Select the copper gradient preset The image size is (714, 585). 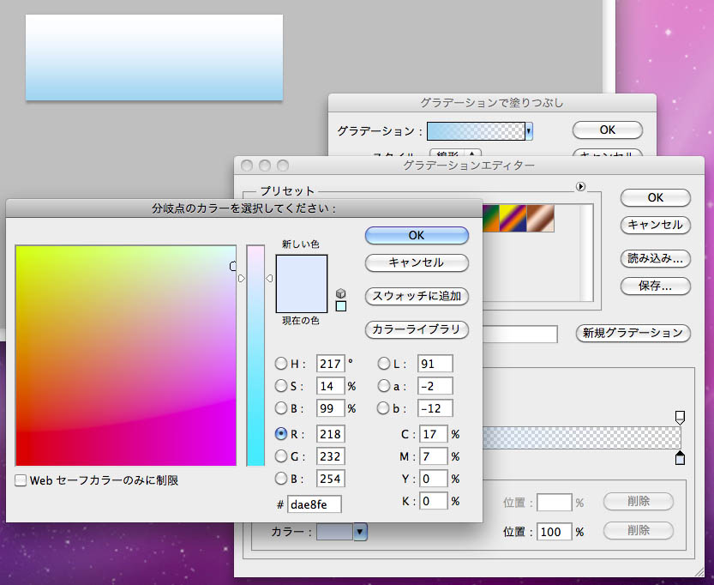click(x=540, y=217)
